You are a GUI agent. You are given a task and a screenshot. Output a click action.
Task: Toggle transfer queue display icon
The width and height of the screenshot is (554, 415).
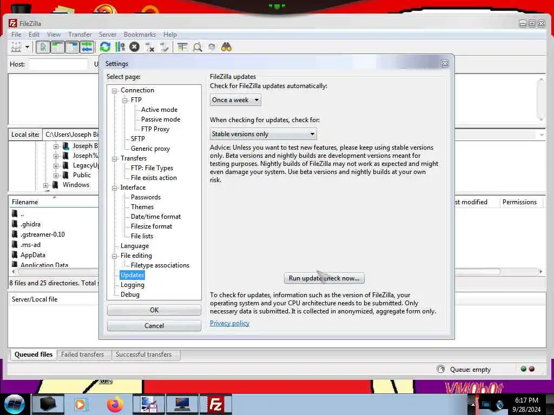click(x=87, y=47)
